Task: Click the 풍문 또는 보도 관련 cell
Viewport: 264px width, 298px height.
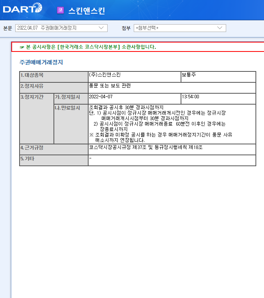Action: pos(172,88)
